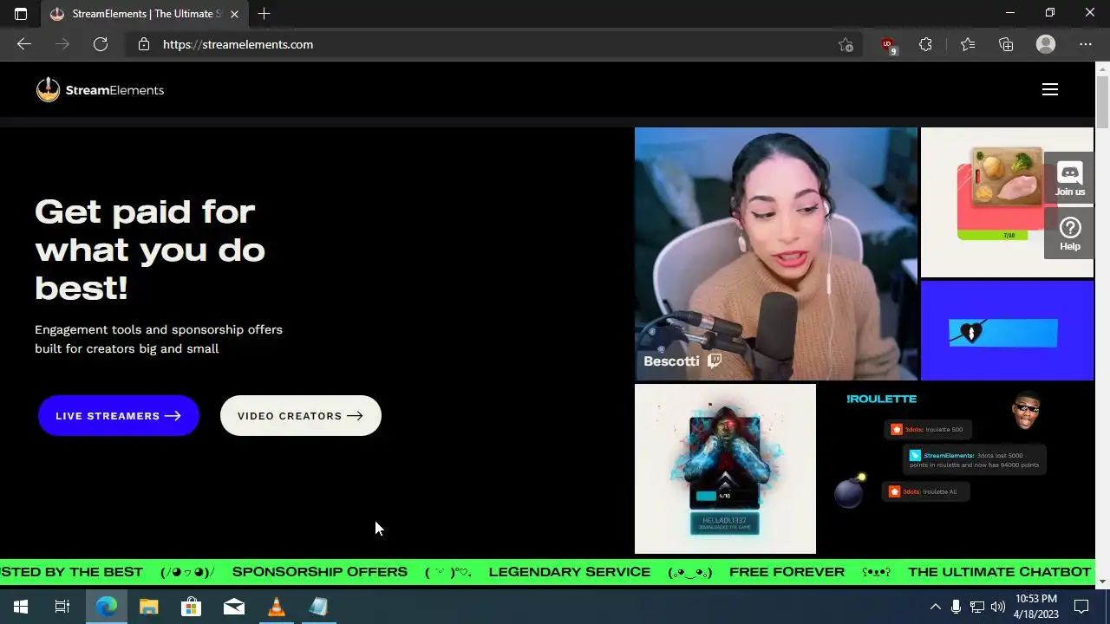The width and height of the screenshot is (1110, 624).
Task: Close the StreamElements tab
Action: 234,14
